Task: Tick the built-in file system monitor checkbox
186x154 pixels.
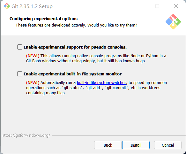Action: pos(20,74)
